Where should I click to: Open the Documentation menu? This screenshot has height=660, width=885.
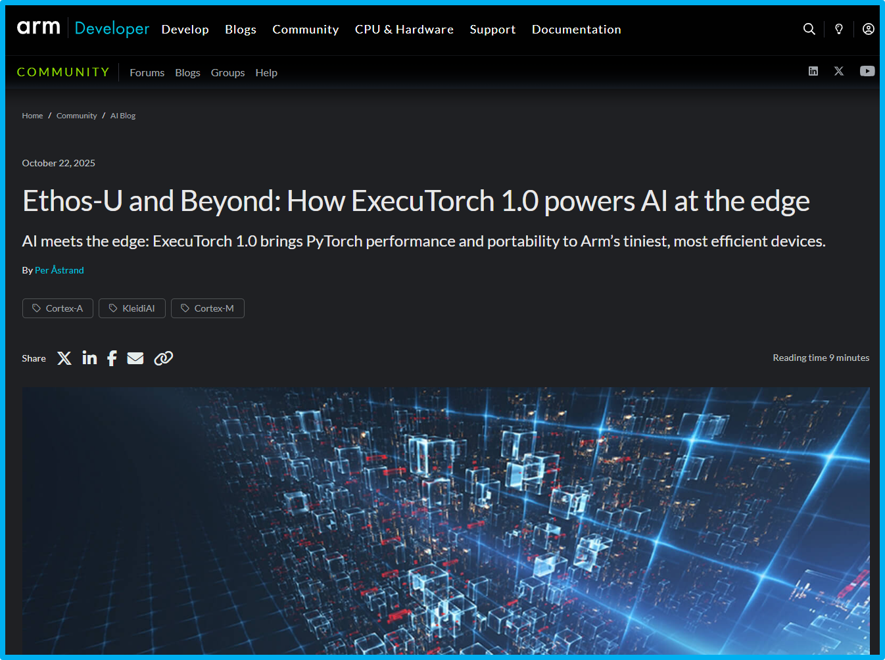[576, 29]
